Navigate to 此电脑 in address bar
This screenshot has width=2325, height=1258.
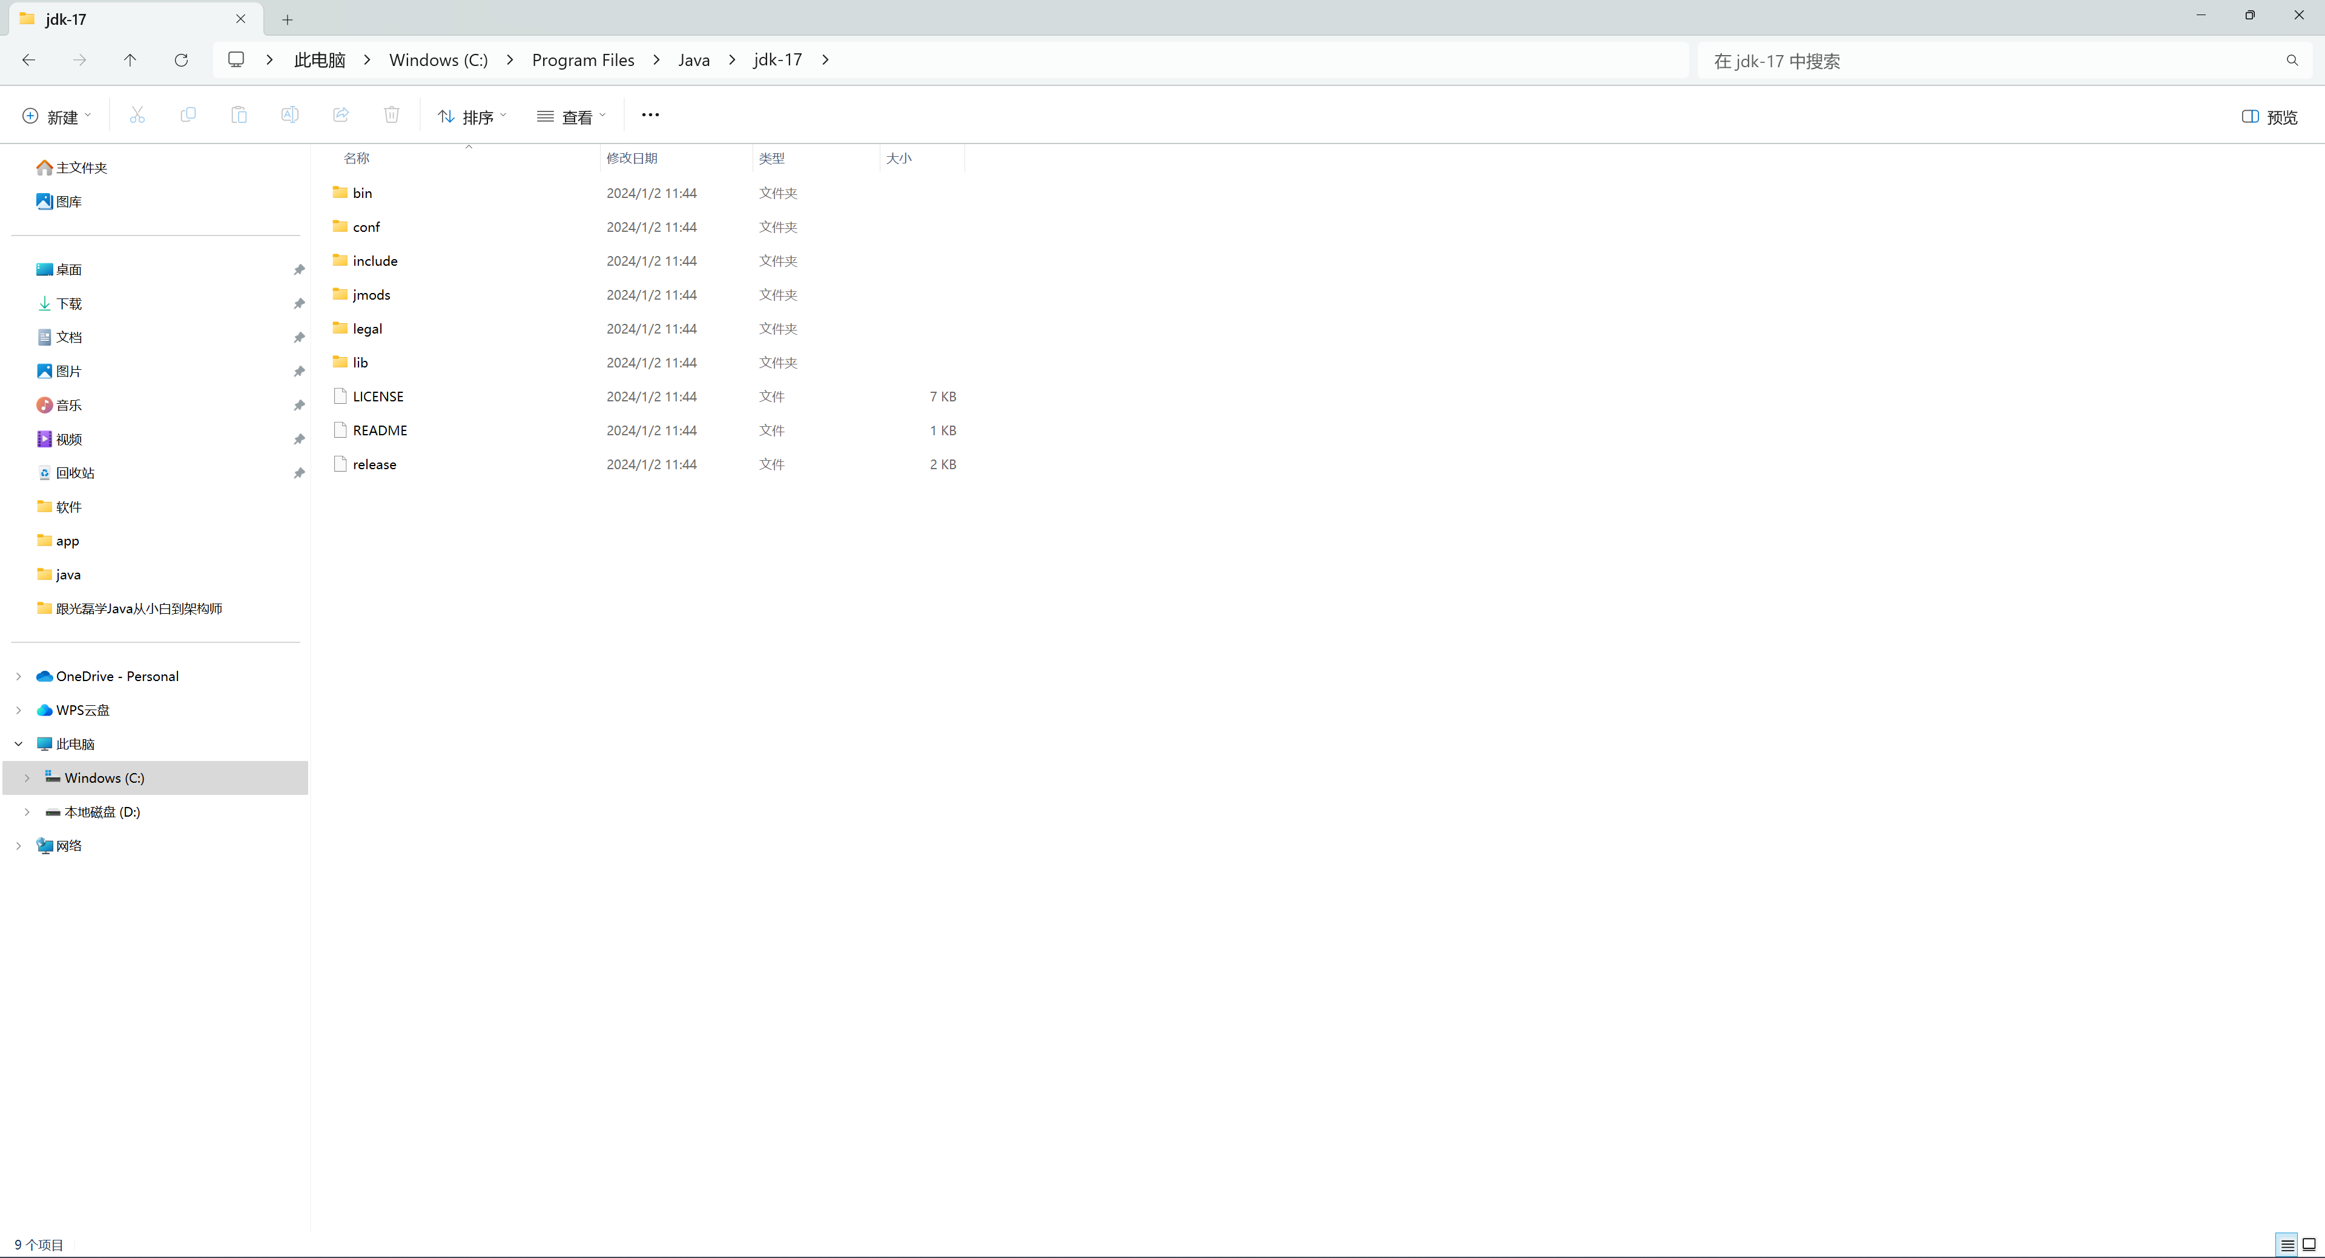pos(320,59)
